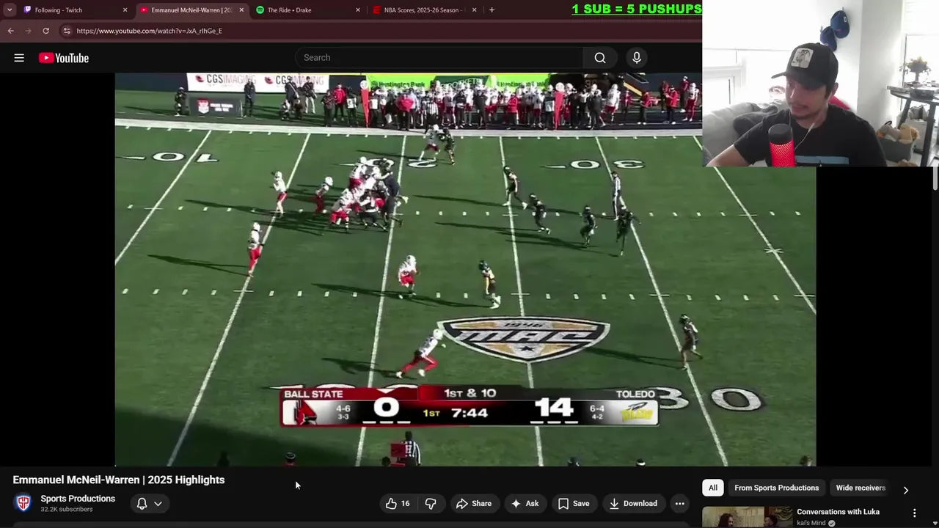View site information icon in the address bar
939x528 pixels.
click(x=67, y=31)
